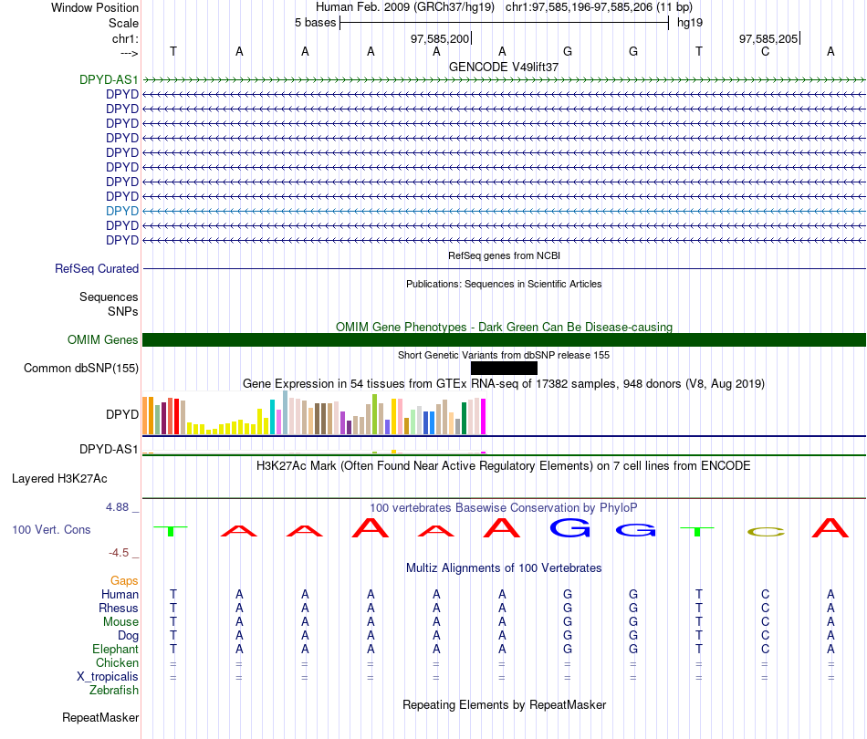
Task: Select the Mouse alignment row label
Action: (x=120, y=622)
